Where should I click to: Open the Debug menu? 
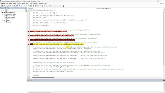coord(23,3)
